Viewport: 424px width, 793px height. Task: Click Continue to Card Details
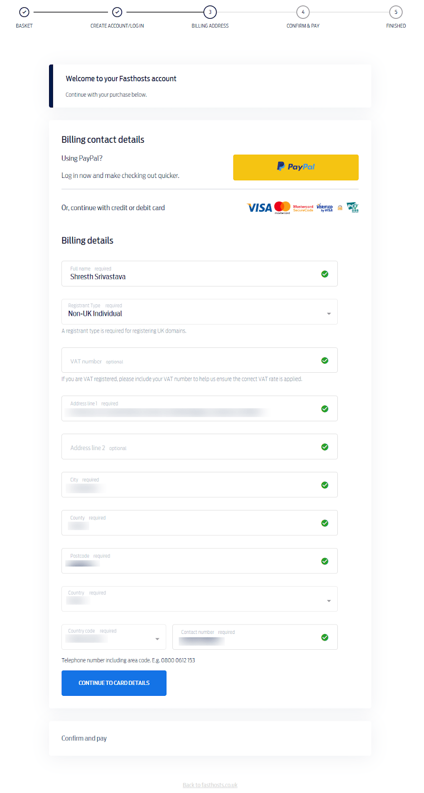(113, 683)
